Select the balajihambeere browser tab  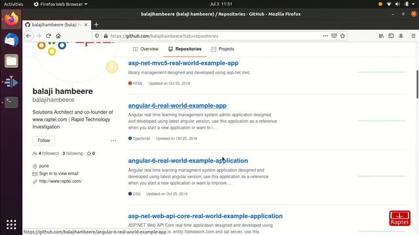click(x=56, y=25)
